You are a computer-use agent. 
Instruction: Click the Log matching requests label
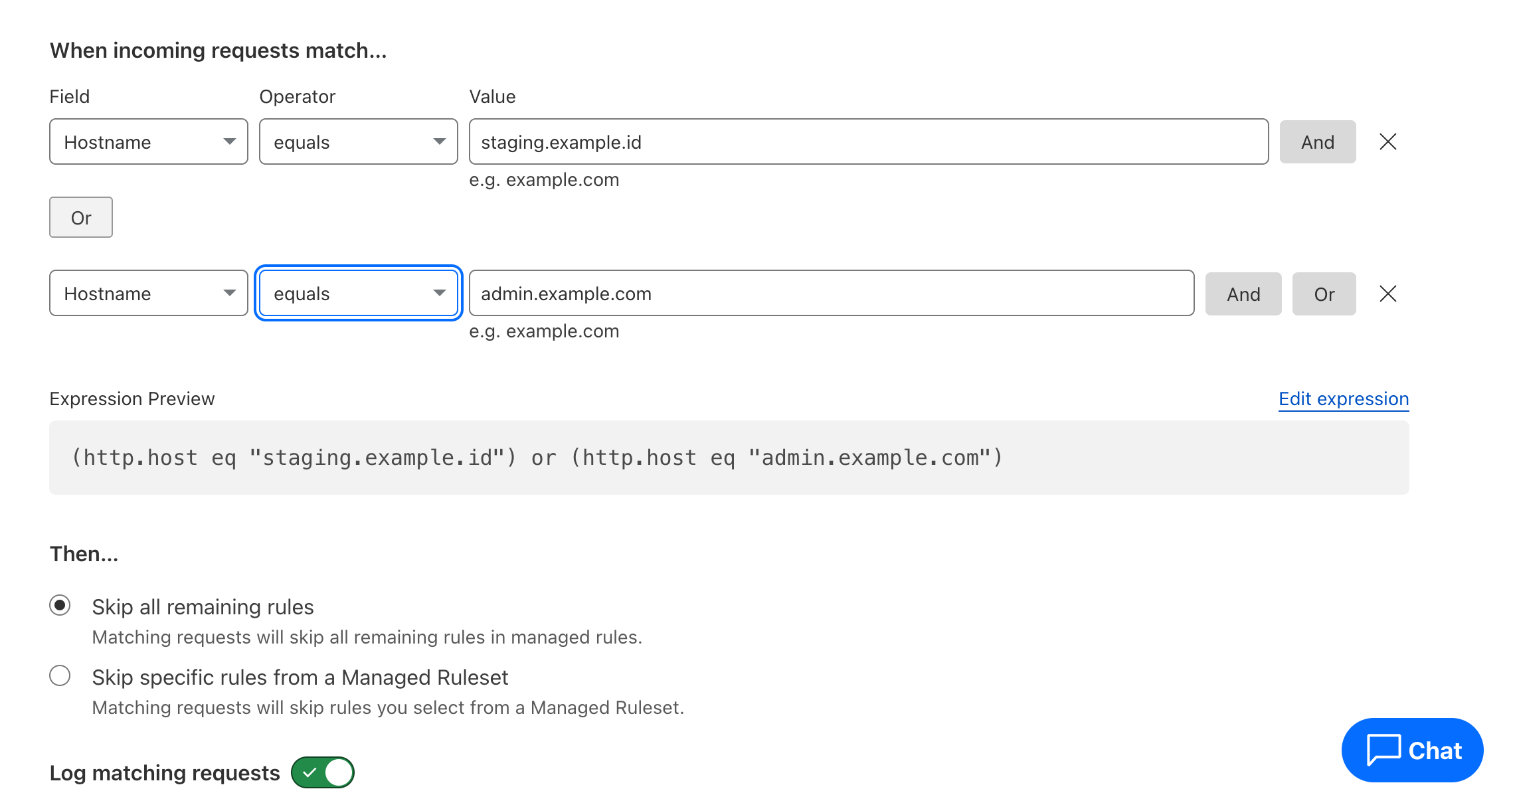point(165,773)
